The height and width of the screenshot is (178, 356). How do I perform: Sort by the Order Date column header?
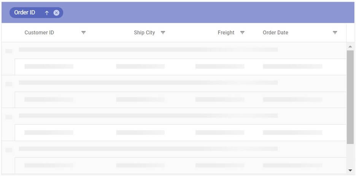(x=275, y=33)
